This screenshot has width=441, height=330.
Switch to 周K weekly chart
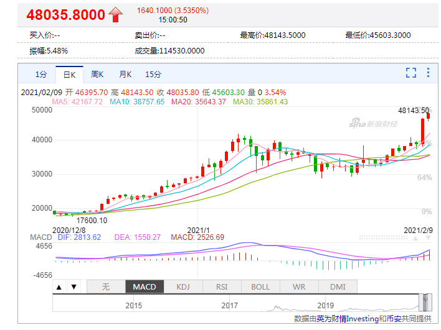tap(97, 75)
